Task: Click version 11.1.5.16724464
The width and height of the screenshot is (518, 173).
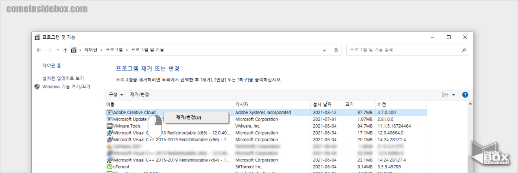Action: click(394, 126)
